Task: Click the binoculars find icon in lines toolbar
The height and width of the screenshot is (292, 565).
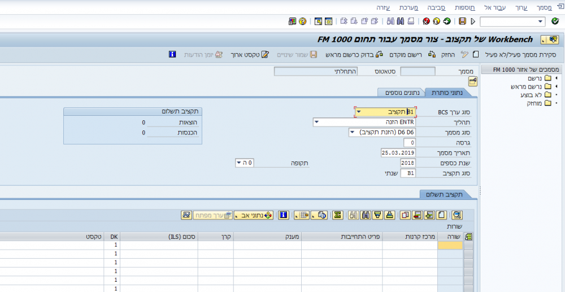Action: tap(366, 215)
